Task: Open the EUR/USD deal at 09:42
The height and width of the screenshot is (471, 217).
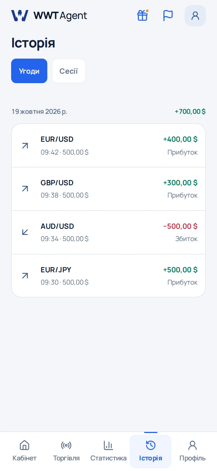Action: [x=108, y=146]
